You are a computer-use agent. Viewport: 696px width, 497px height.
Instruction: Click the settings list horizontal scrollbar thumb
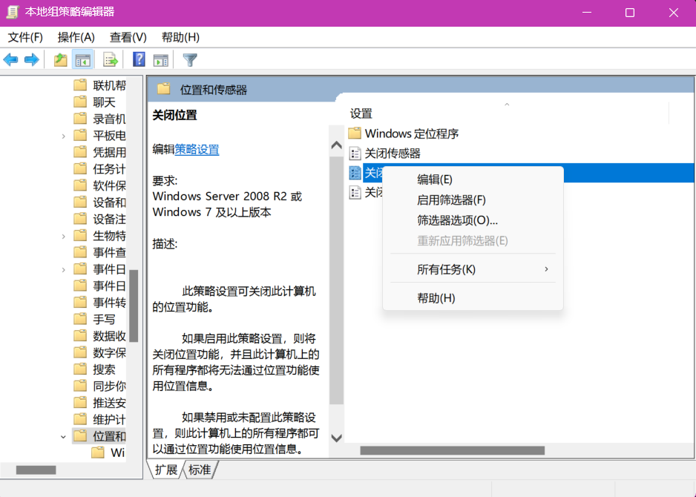(x=453, y=450)
